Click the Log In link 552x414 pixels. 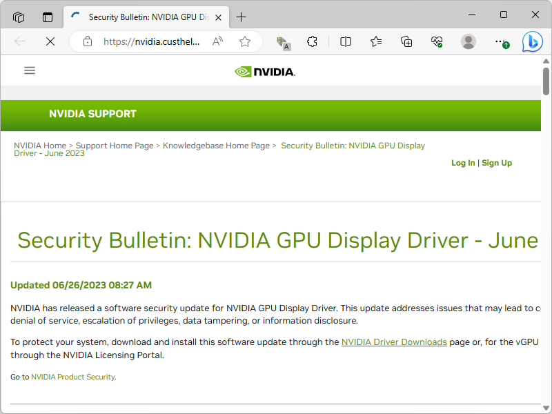(463, 163)
